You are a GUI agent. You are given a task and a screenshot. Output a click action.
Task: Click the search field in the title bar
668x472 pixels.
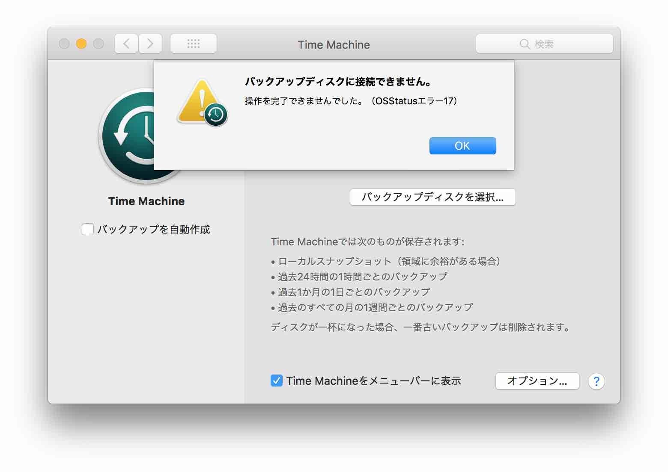click(544, 44)
